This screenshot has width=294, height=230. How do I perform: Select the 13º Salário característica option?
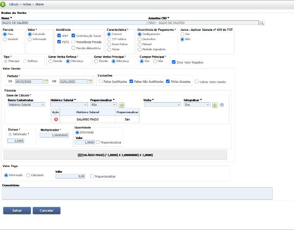coord(109,39)
